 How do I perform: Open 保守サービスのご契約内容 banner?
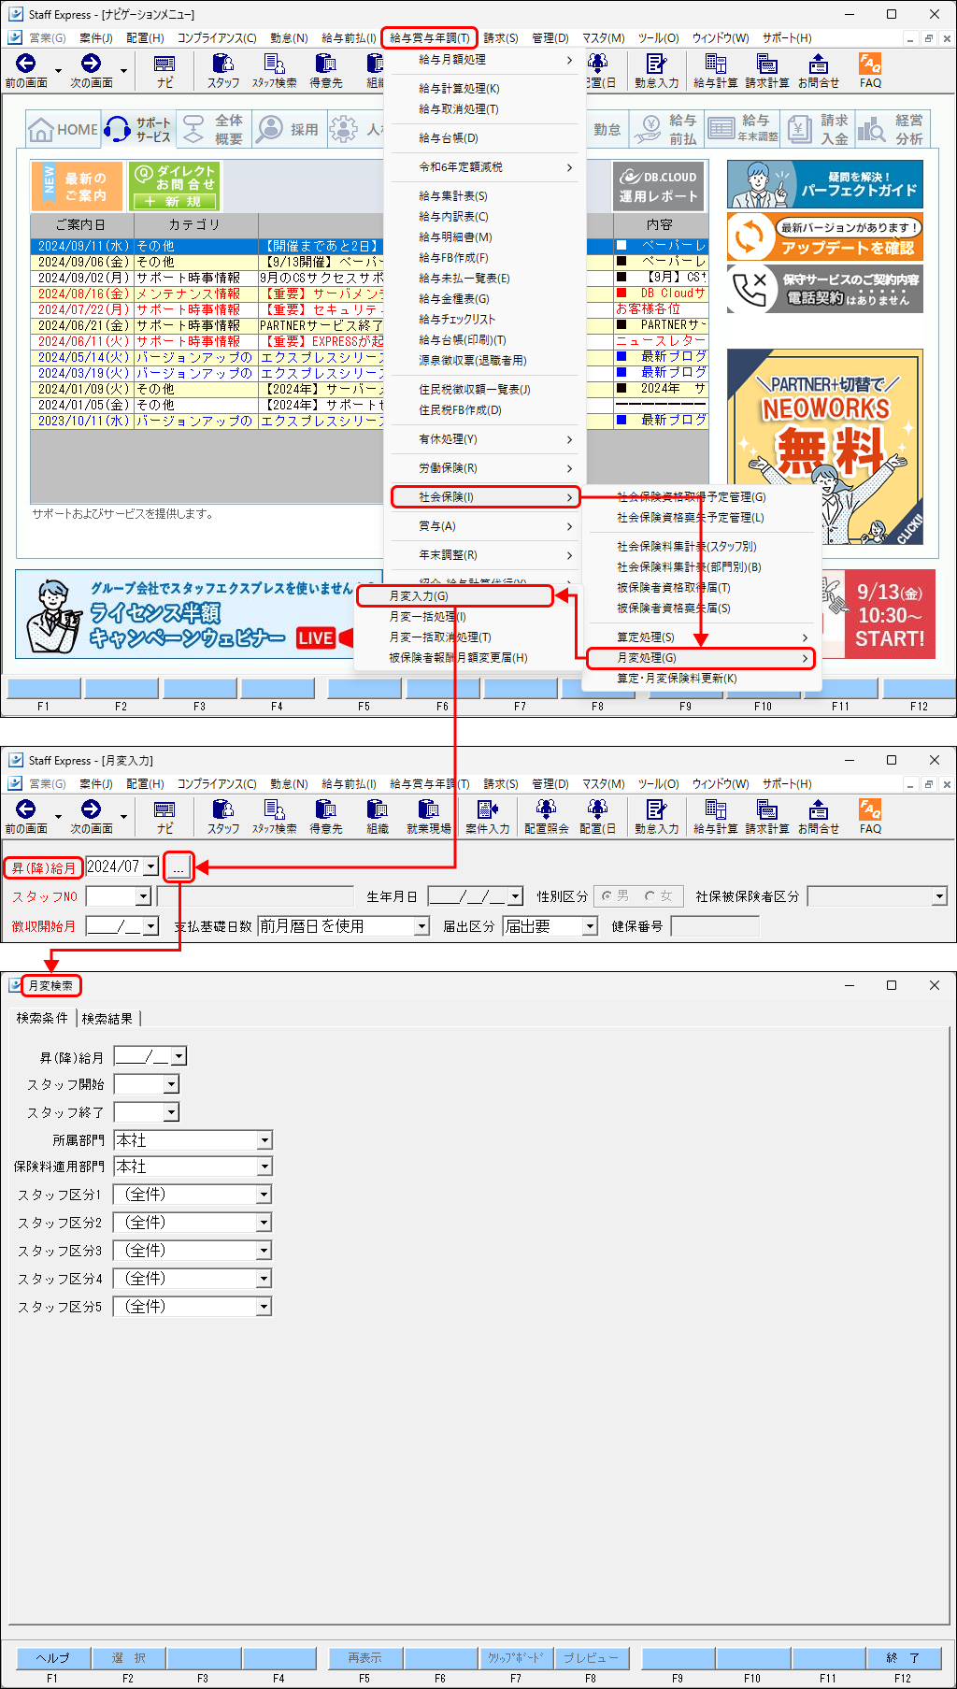(x=824, y=289)
